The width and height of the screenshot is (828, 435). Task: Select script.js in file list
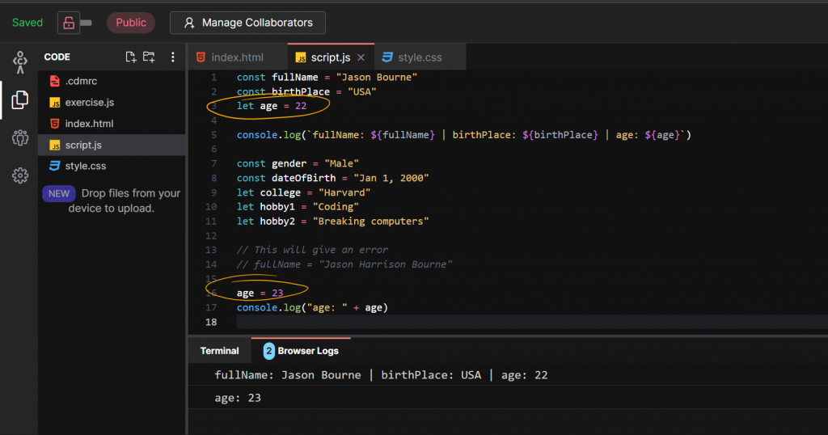click(112, 145)
